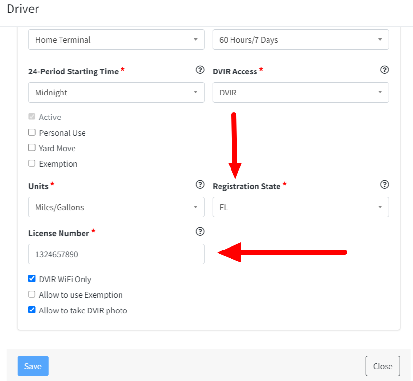Enable the Personal Use checkbox

point(32,132)
